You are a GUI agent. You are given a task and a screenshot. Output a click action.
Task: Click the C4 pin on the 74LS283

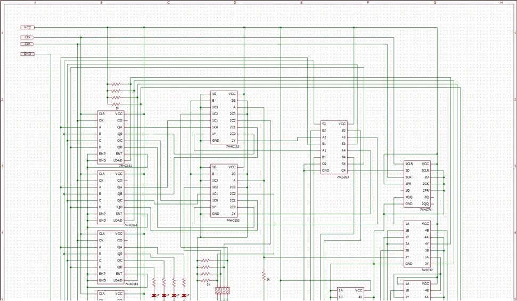[343, 170]
